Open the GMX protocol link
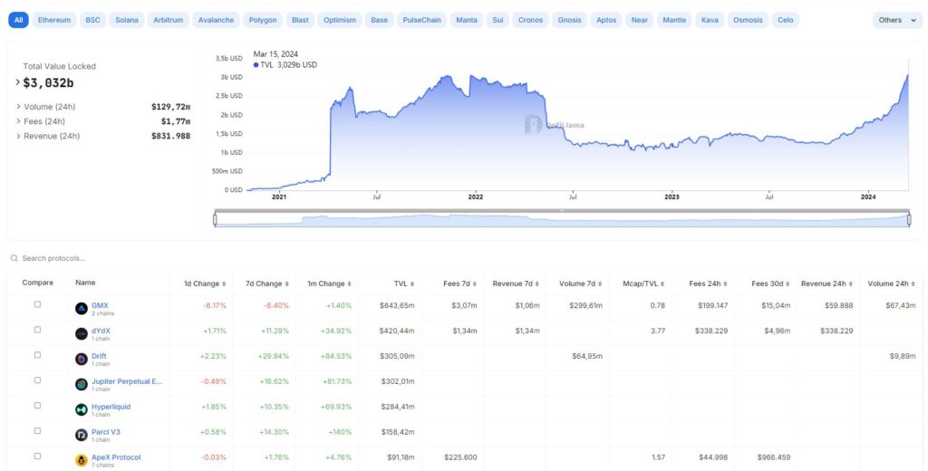 [x=100, y=305]
